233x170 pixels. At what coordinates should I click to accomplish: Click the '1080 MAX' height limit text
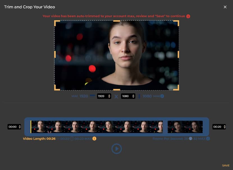[151, 96]
